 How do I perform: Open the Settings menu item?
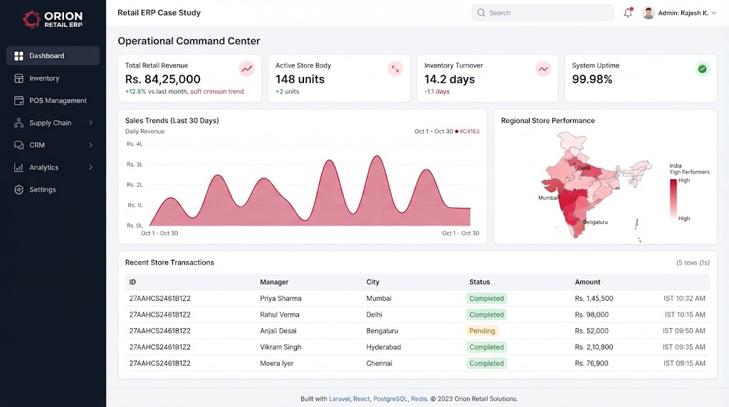tap(53, 189)
